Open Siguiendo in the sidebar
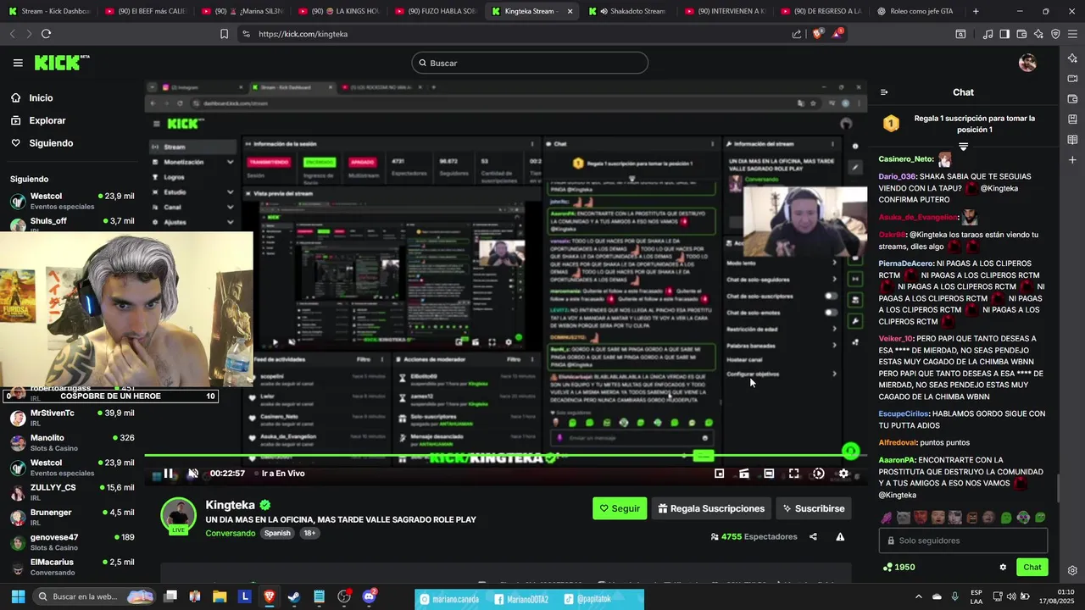The height and width of the screenshot is (610, 1085). coord(51,143)
